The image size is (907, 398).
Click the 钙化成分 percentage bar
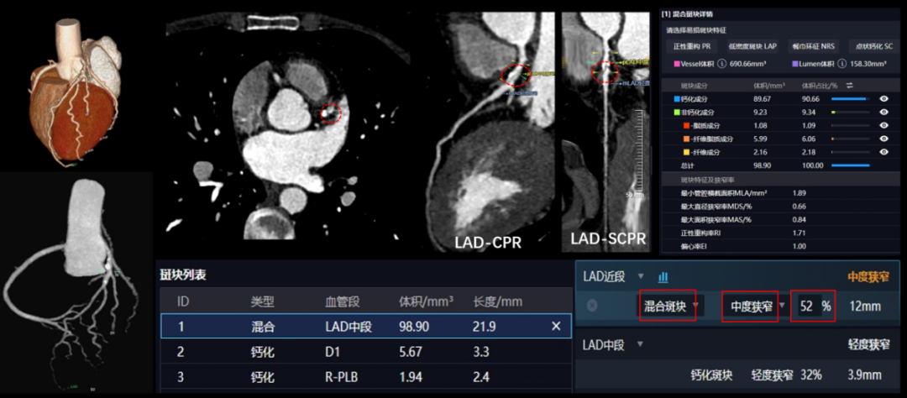pos(850,99)
